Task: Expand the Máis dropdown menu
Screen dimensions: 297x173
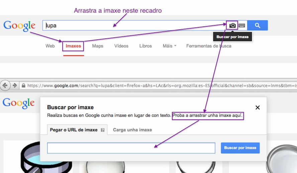Action: (170, 46)
